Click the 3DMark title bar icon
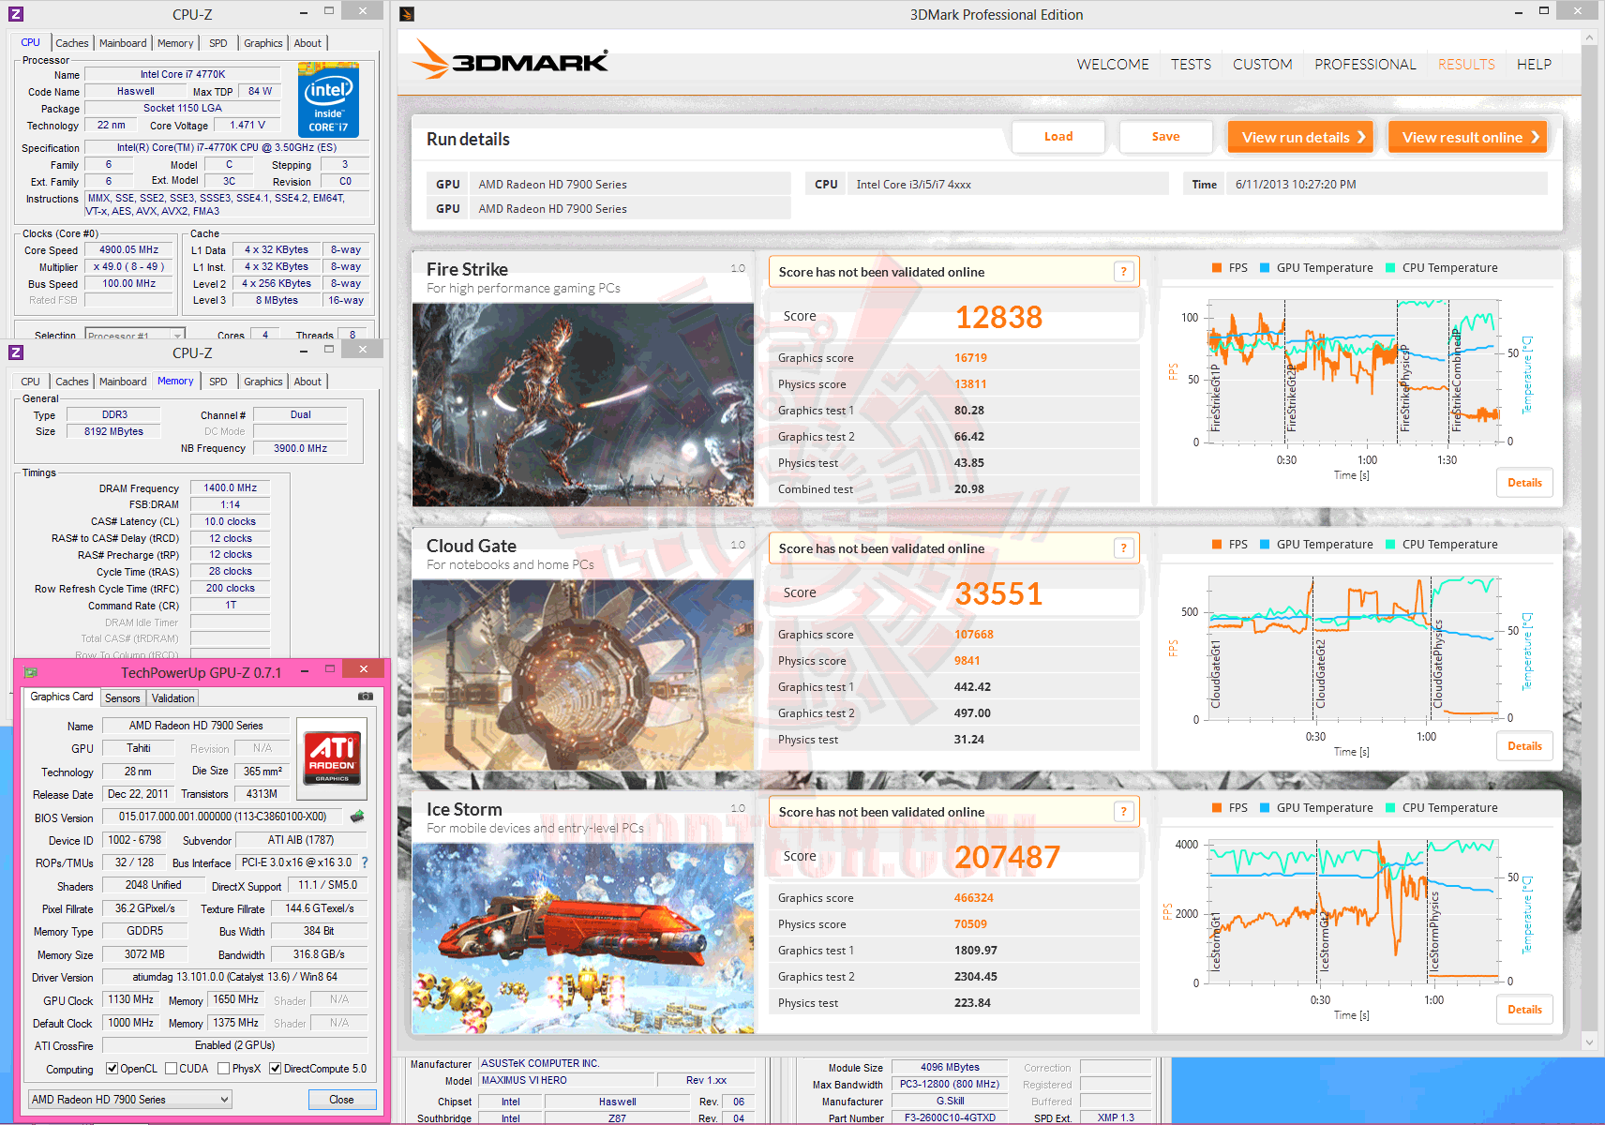 pos(407,14)
